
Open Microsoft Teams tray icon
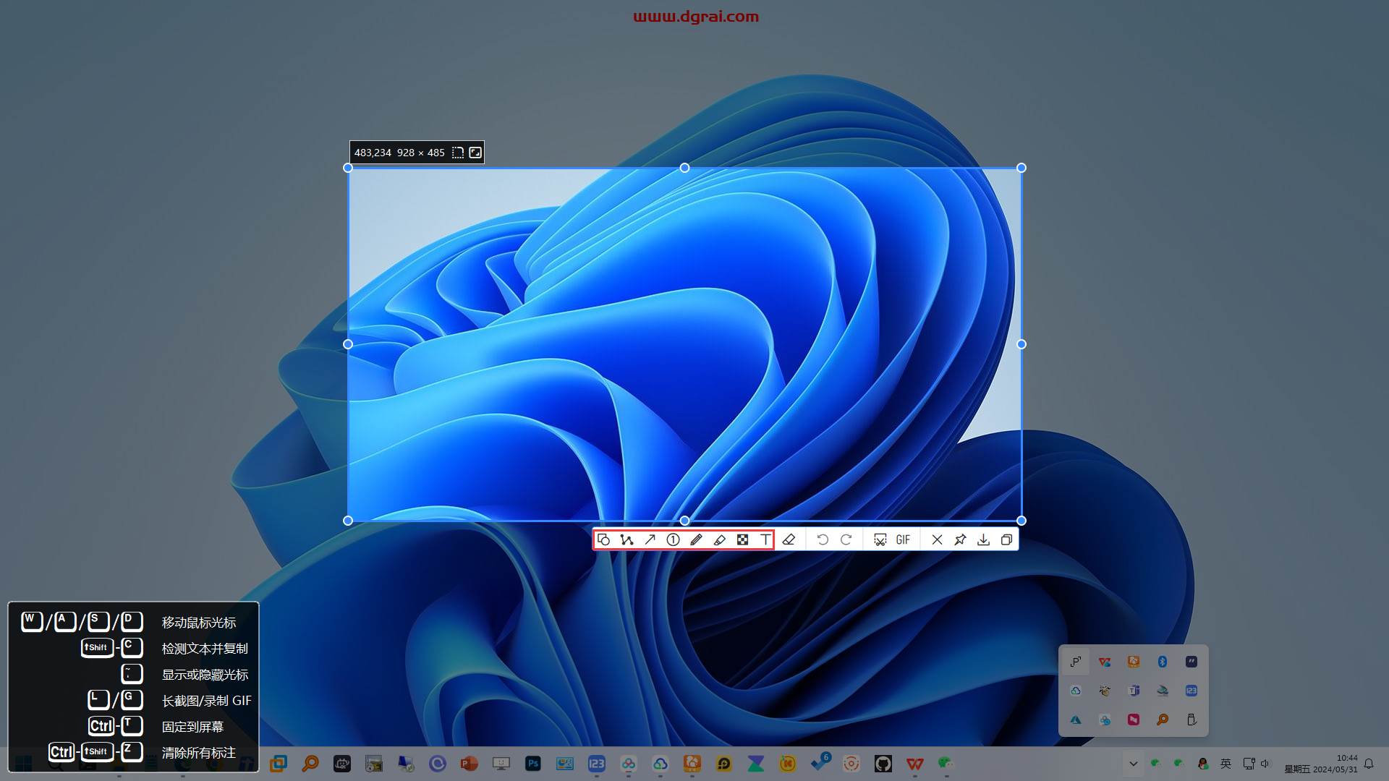[x=1134, y=691]
